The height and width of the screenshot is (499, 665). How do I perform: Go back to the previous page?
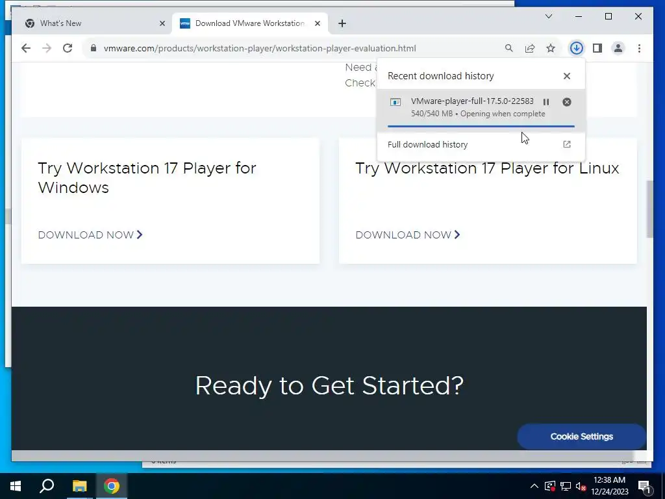pyautogui.click(x=26, y=48)
